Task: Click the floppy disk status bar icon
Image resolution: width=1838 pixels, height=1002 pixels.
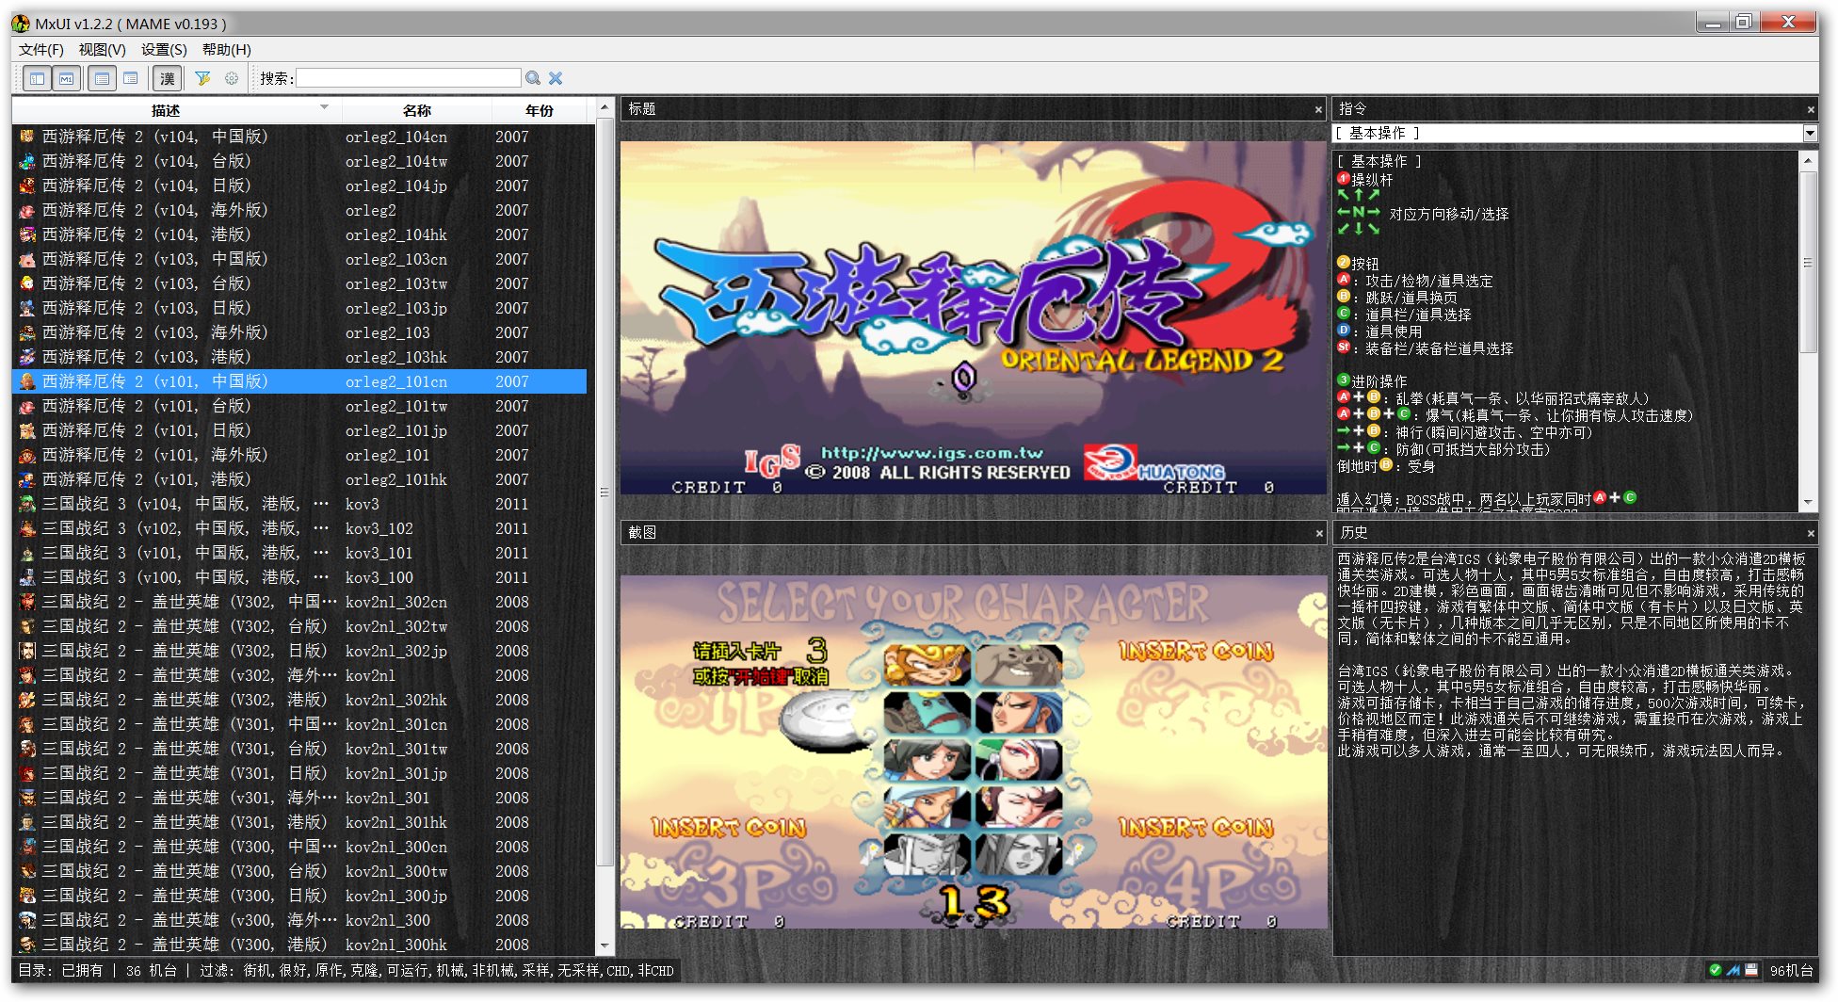Action: tap(1750, 970)
